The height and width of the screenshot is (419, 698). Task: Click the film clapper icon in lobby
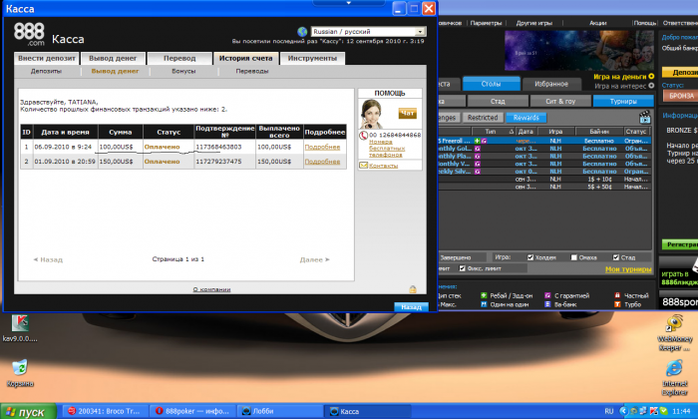(644, 118)
